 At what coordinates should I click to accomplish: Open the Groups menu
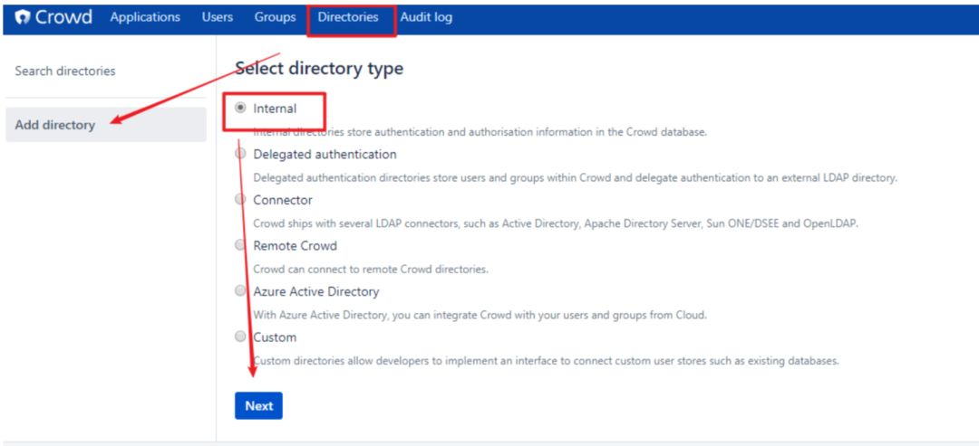tap(275, 17)
